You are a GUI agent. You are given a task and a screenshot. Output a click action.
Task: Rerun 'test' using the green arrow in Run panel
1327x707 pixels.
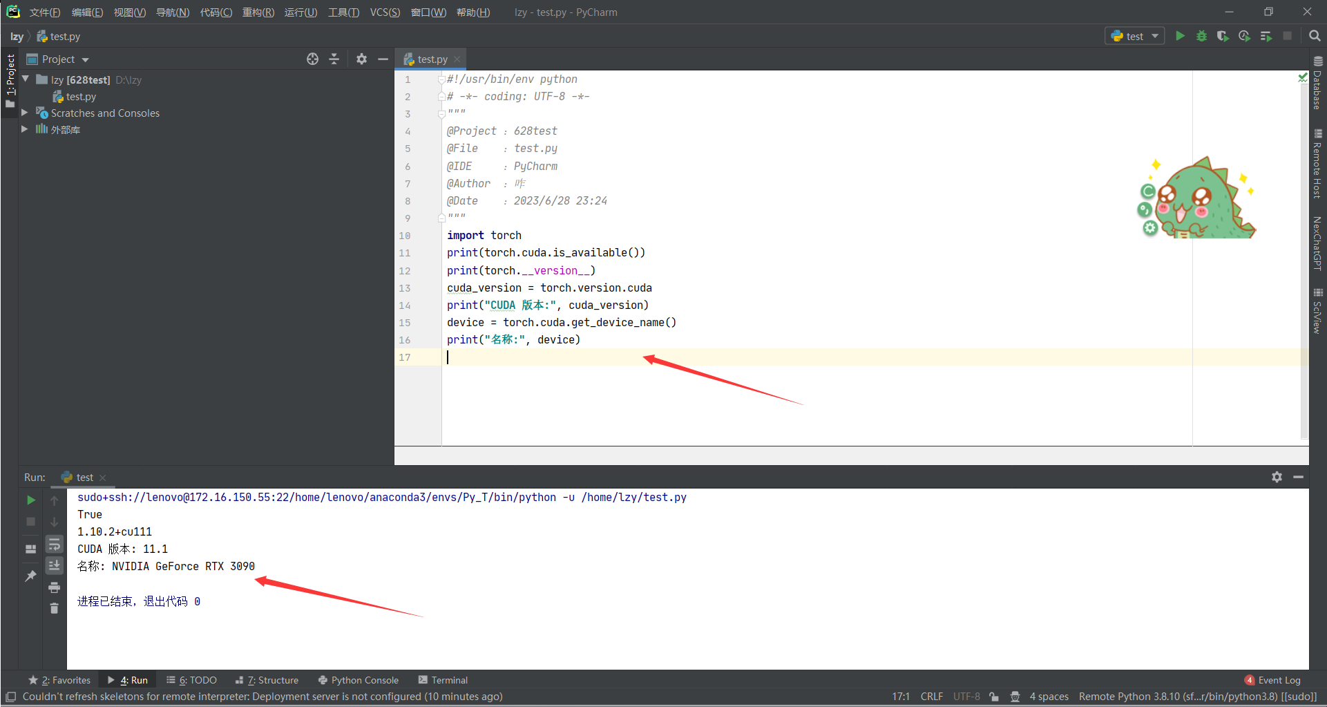[31, 500]
